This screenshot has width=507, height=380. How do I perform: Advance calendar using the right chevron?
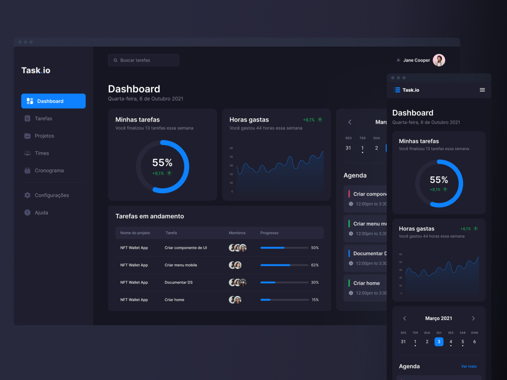[473, 318]
